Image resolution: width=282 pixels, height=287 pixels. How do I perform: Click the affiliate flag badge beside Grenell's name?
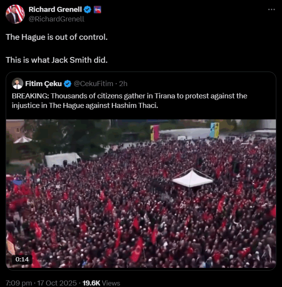[97, 10]
